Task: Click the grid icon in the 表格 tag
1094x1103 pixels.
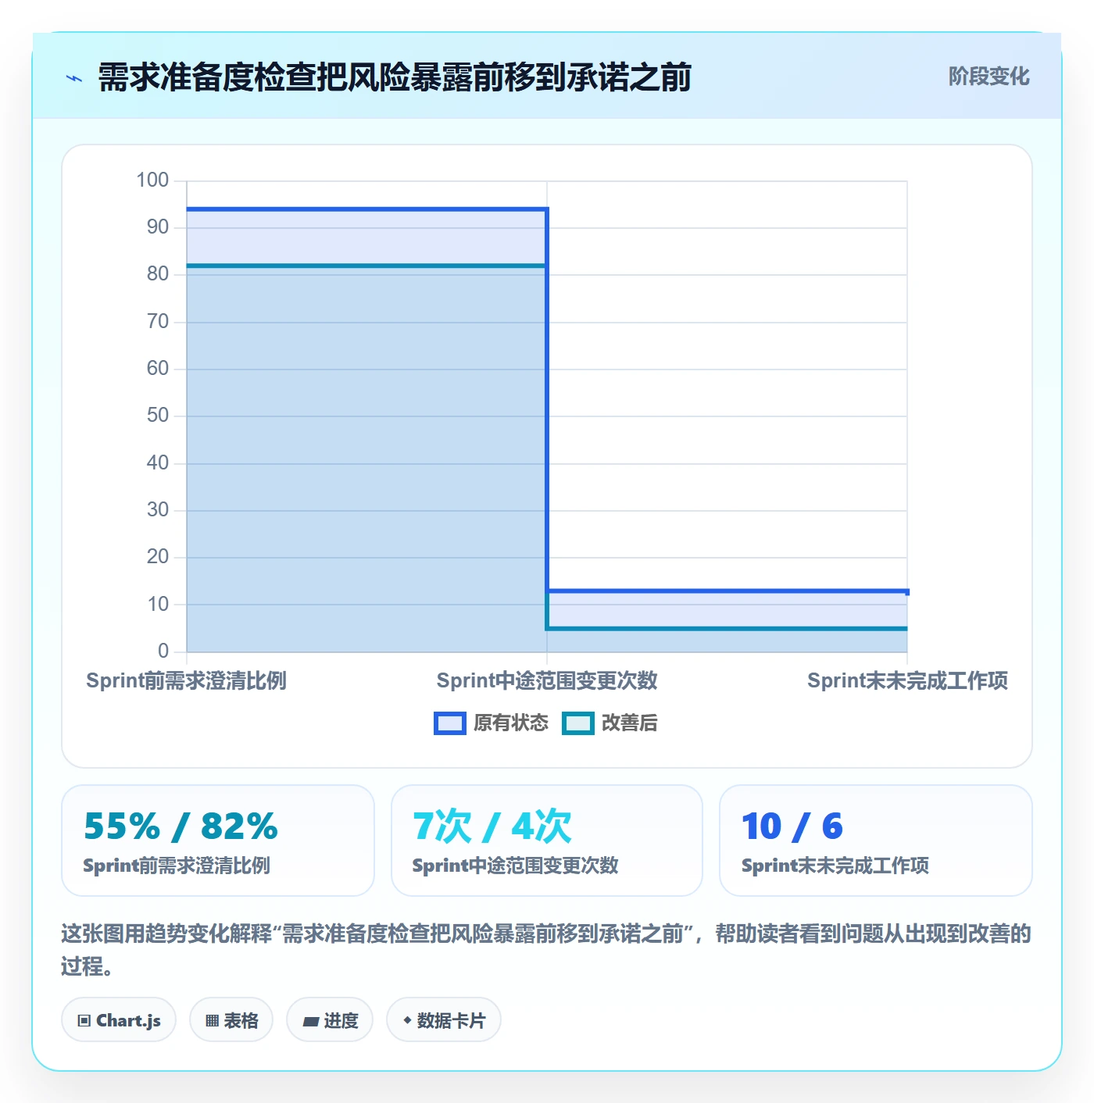Action: pyautogui.click(x=212, y=1020)
